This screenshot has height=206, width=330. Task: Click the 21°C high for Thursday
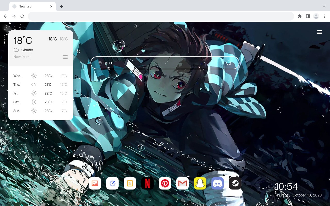48,84
